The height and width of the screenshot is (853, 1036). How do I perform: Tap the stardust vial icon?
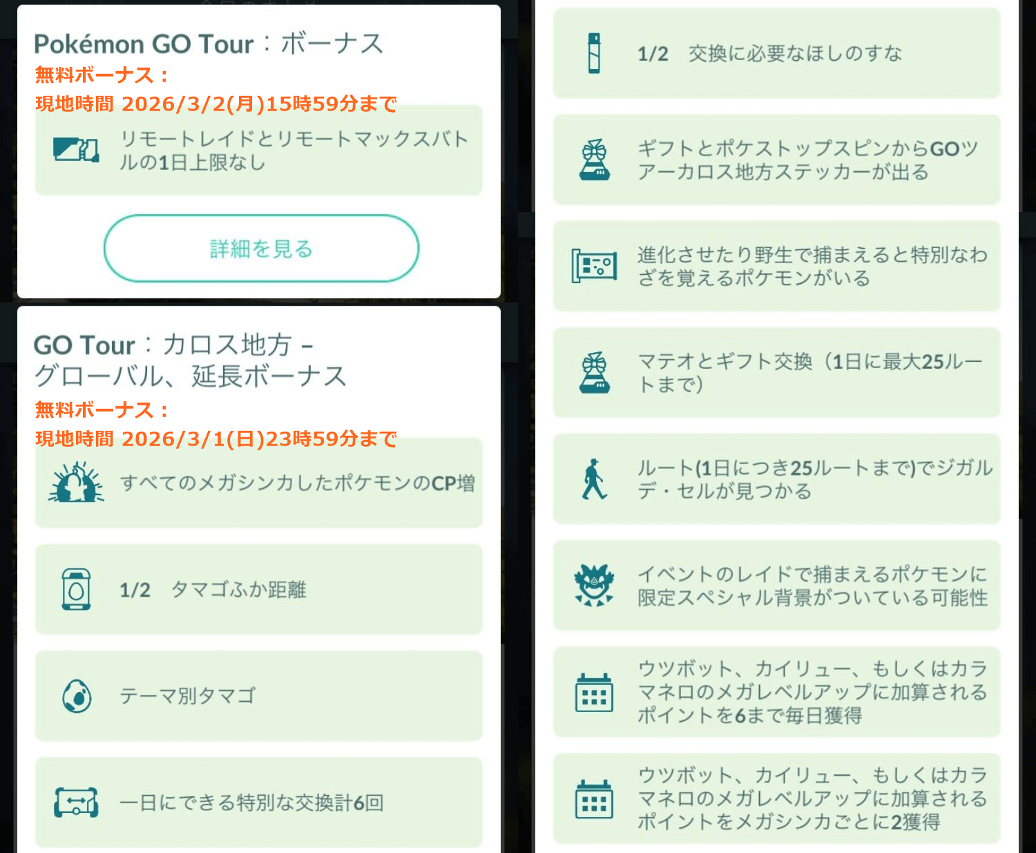[594, 53]
